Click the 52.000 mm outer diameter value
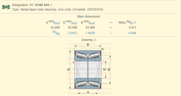 73,28
